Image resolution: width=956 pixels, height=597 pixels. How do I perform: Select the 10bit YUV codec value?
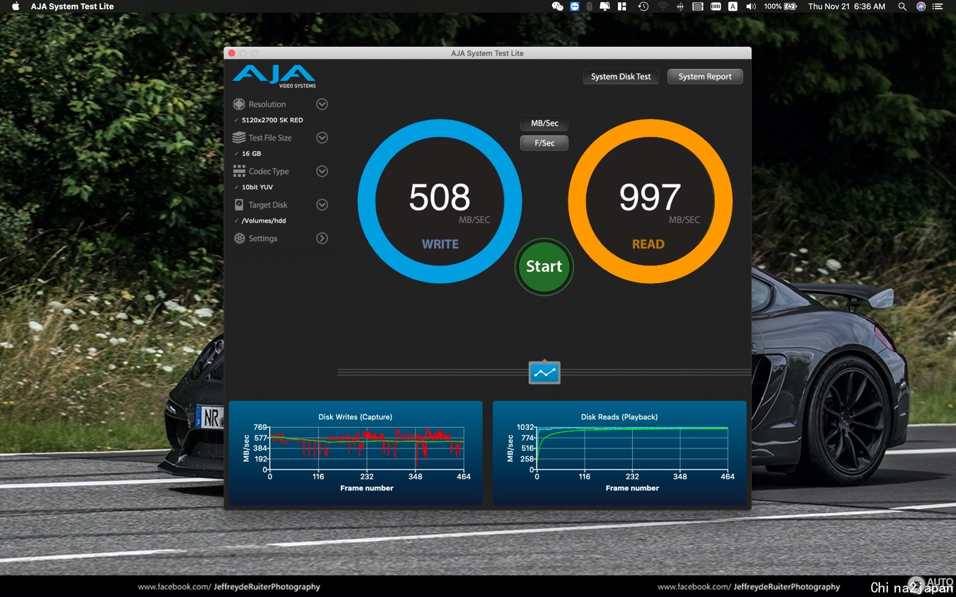(257, 187)
